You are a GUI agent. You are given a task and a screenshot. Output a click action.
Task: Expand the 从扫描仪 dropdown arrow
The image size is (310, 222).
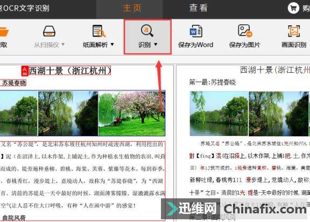click(63, 45)
